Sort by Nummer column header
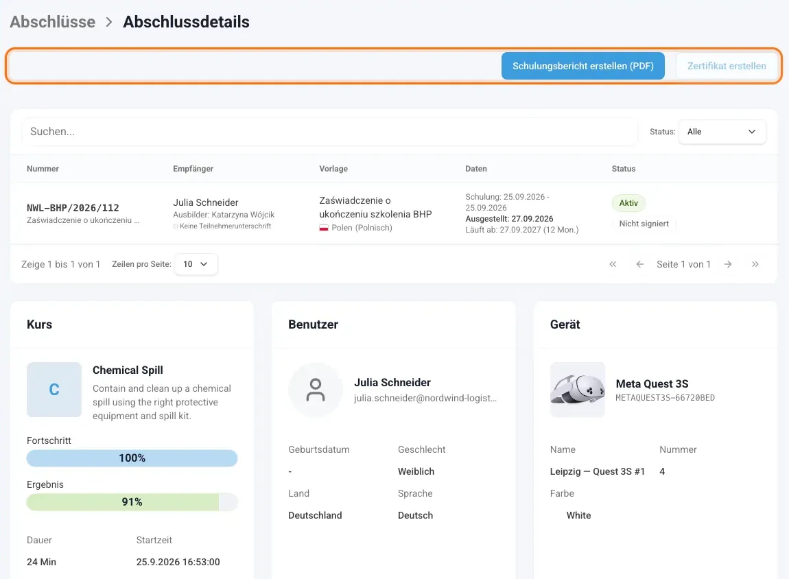The width and height of the screenshot is (789, 579). 43,169
